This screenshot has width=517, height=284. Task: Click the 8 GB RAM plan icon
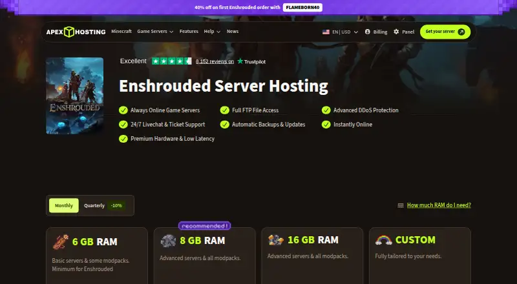click(x=168, y=241)
